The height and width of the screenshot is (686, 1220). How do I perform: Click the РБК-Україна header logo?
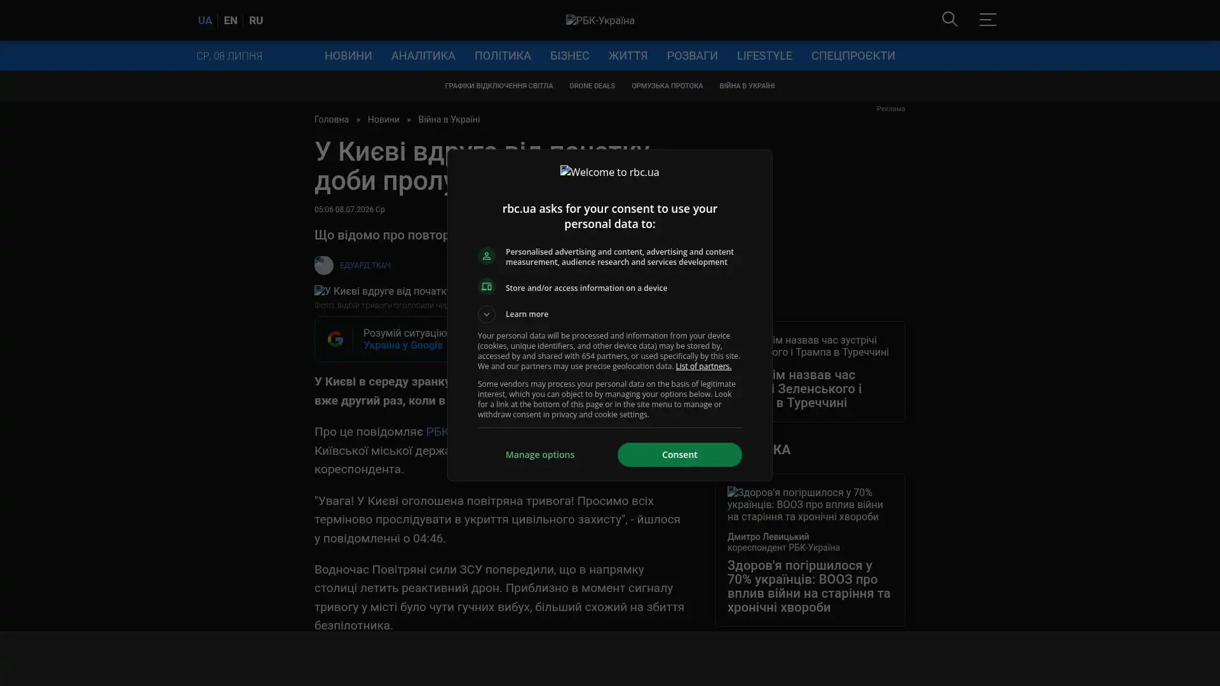click(600, 20)
